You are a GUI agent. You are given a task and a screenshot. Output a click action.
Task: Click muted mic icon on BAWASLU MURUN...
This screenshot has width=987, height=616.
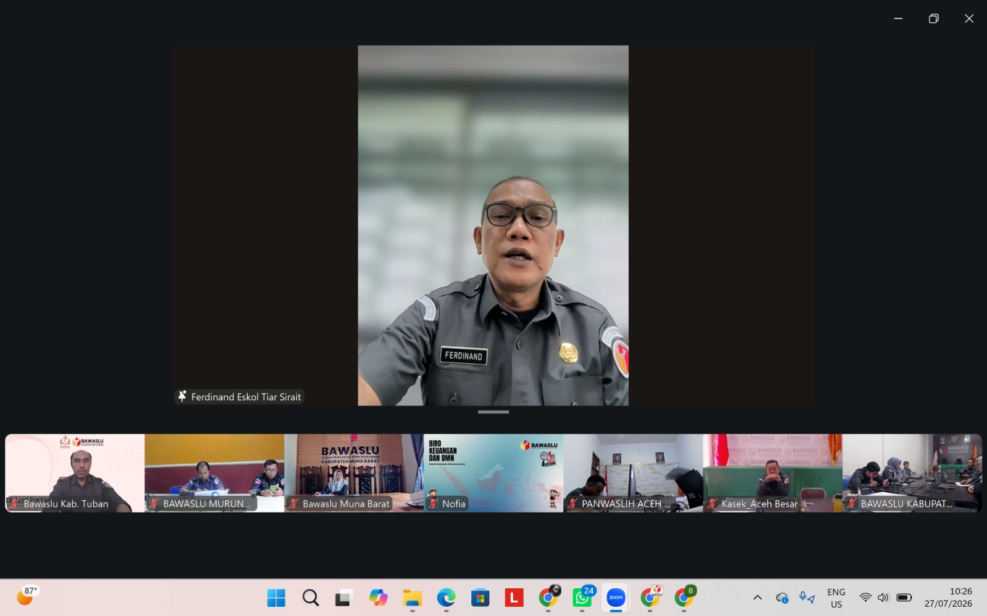(154, 504)
